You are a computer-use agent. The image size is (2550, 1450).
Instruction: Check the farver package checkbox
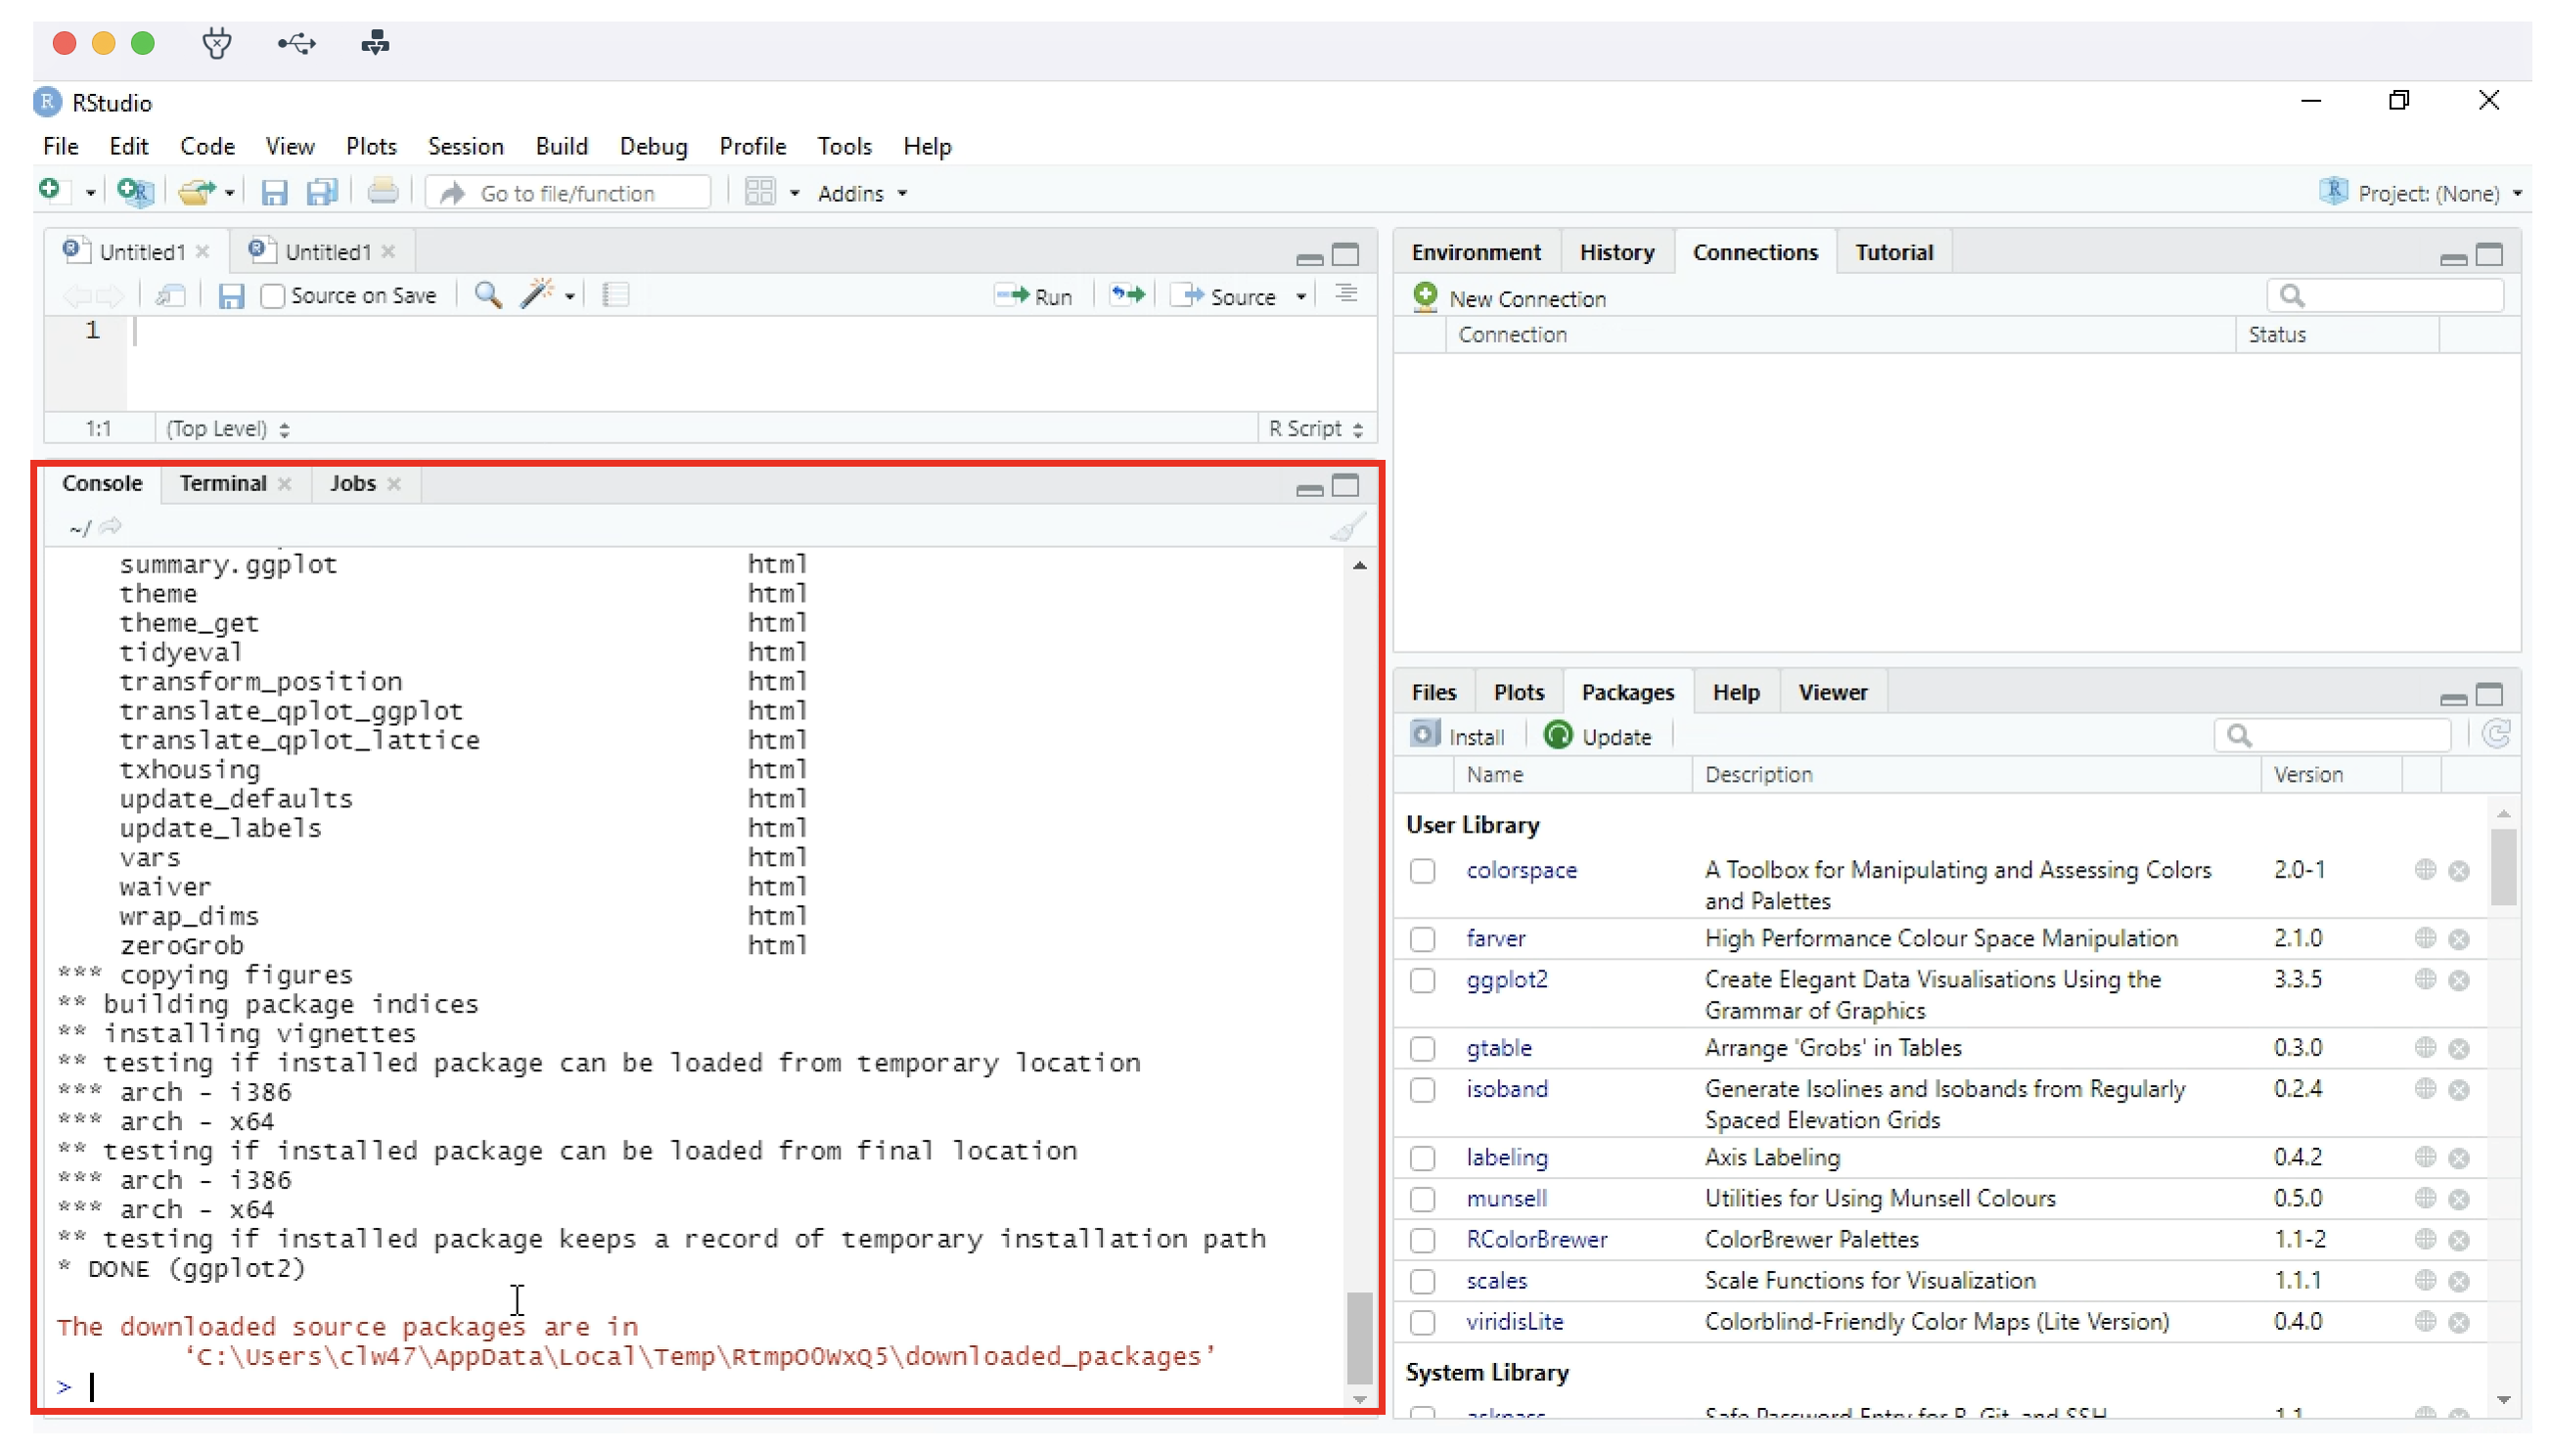click(x=1421, y=939)
